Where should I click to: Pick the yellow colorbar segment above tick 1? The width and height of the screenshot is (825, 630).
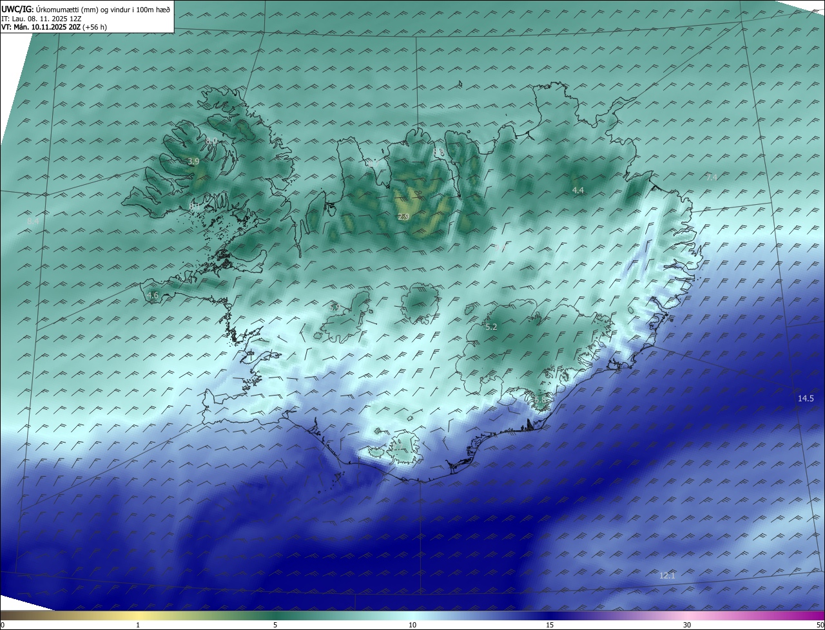(x=138, y=615)
